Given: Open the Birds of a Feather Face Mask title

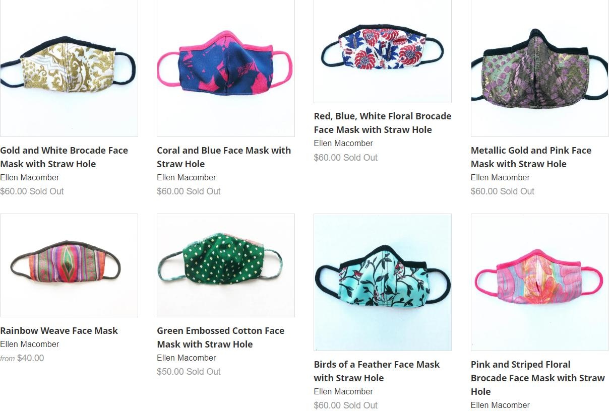Looking at the screenshot, I should click(x=377, y=371).
